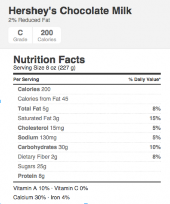This screenshot has width=170, height=204.
Task: Select the Calories 200 row
Action: pyautogui.click(x=89, y=89)
